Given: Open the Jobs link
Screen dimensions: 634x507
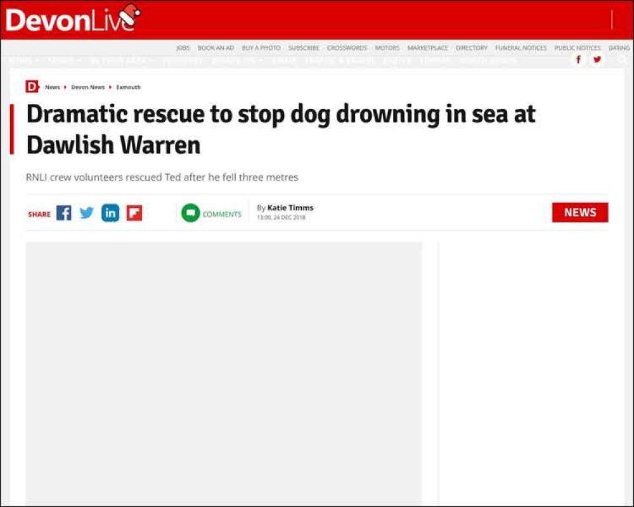Looking at the screenshot, I should [x=183, y=48].
